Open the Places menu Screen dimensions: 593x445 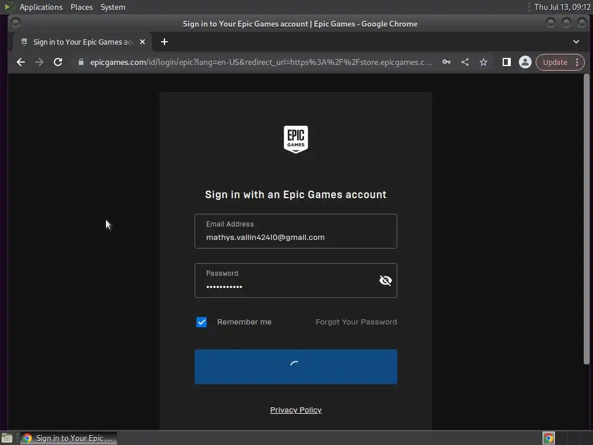(82, 7)
